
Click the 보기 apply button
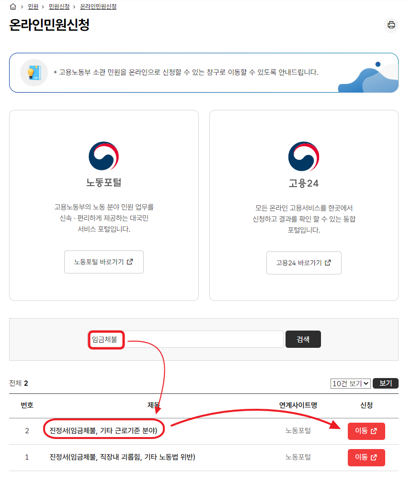[386, 383]
